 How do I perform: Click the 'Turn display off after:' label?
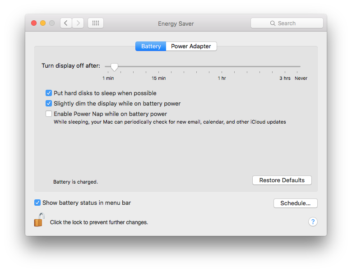coord(71,65)
